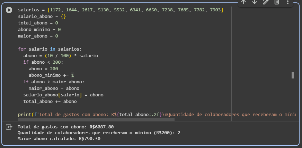Move cell down with down arrow
Screen dimensions: 302x148
click(x=255, y=2)
